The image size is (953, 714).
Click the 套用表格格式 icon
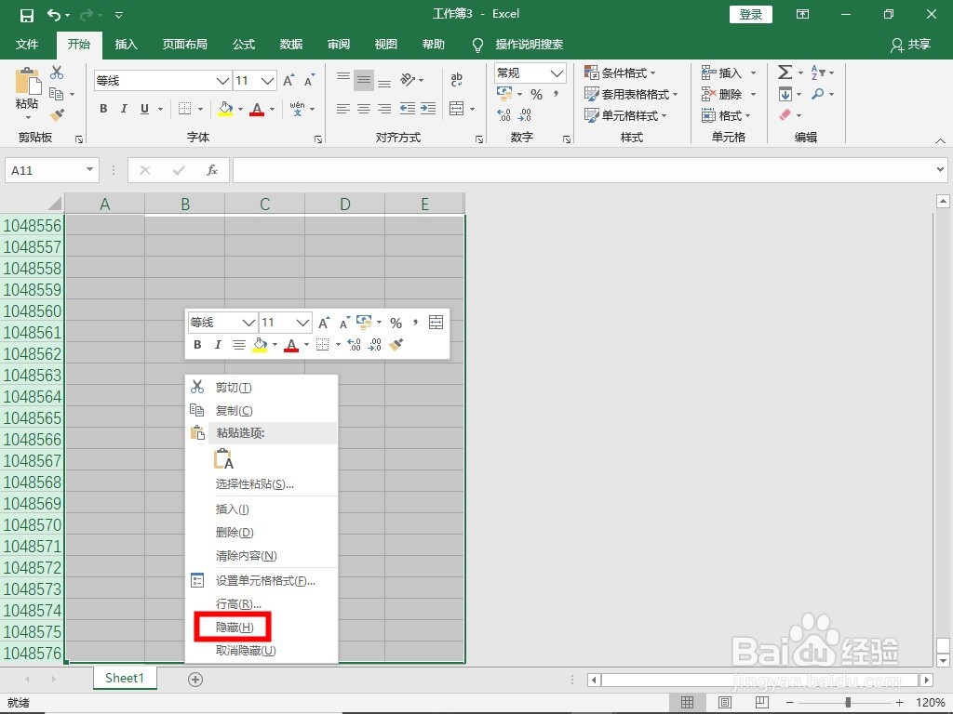tap(633, 94)
